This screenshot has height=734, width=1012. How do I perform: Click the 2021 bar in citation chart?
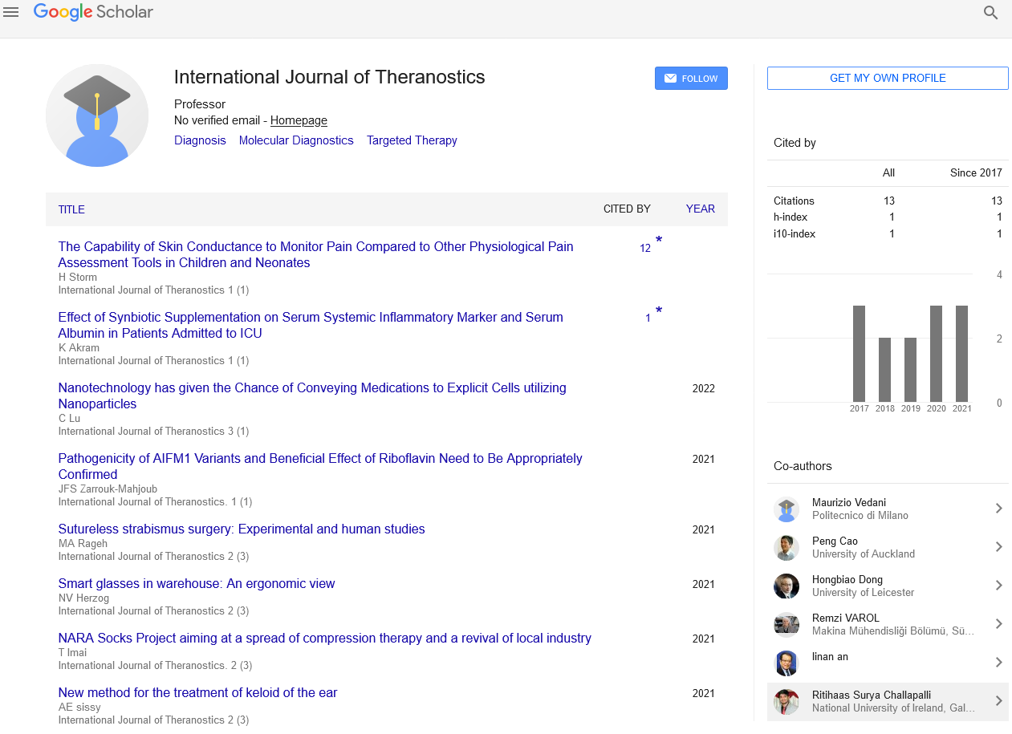961,354
